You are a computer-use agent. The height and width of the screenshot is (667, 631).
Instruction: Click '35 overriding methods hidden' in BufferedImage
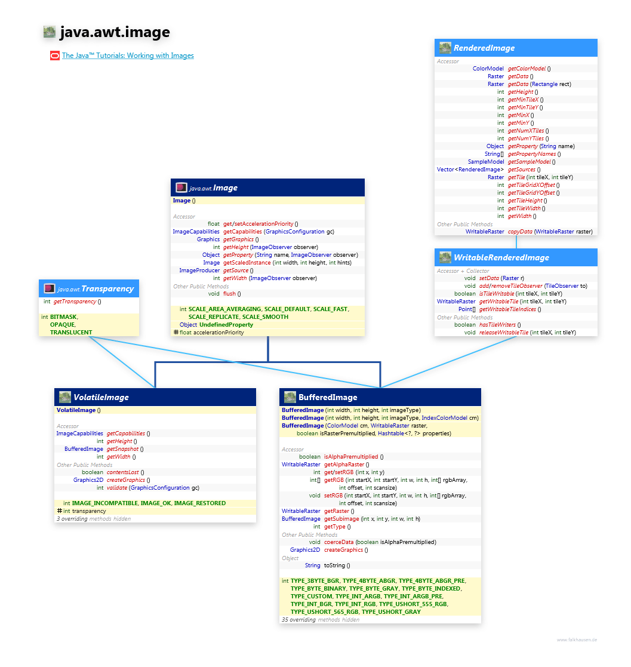tap(321, 620)
